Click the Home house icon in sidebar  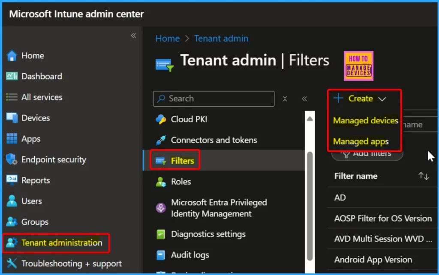pyautogui.click(x=12, y=55)
